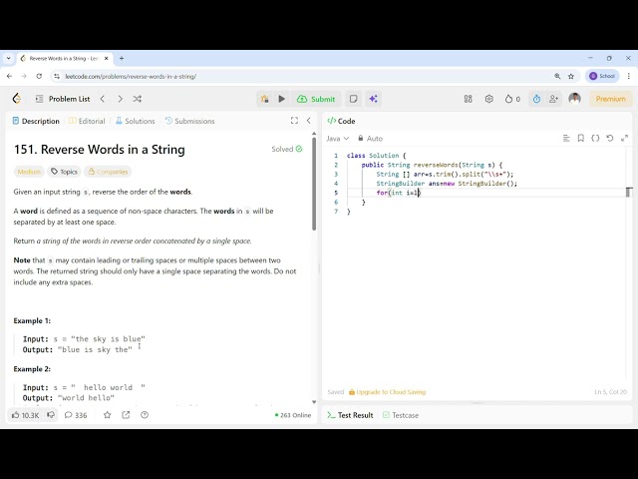Like the problem with thumbs up

(x=25, y=415)
